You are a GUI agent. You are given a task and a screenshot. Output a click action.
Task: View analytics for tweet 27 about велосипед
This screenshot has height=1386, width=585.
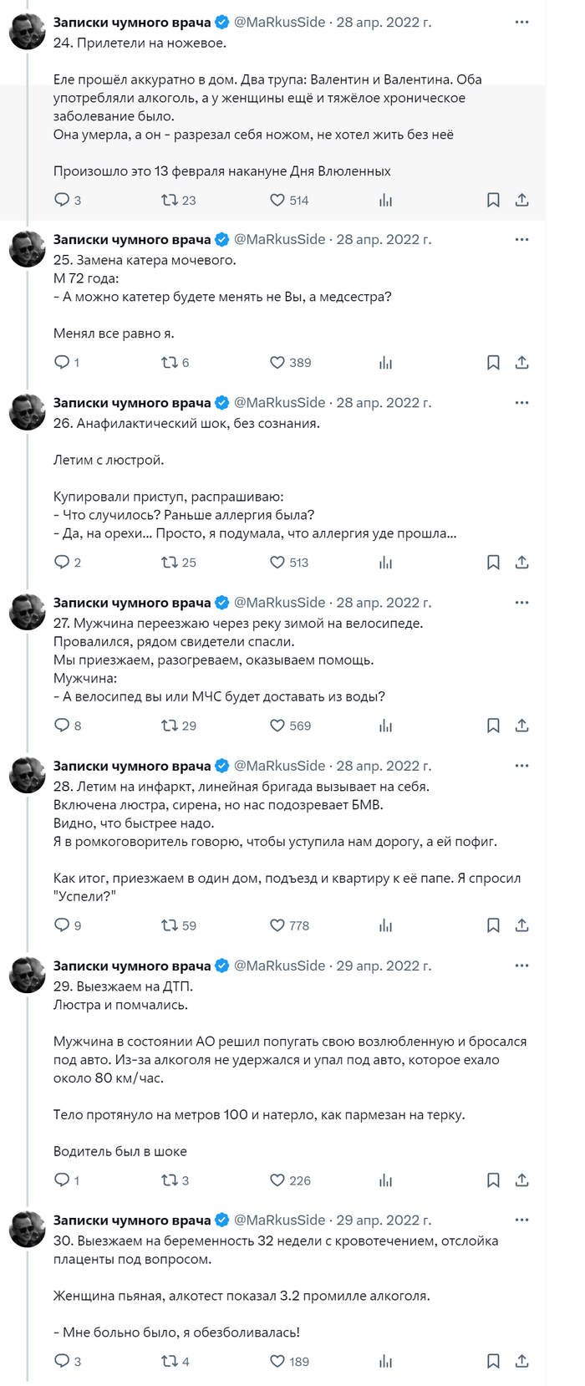(x=385, y=726)
